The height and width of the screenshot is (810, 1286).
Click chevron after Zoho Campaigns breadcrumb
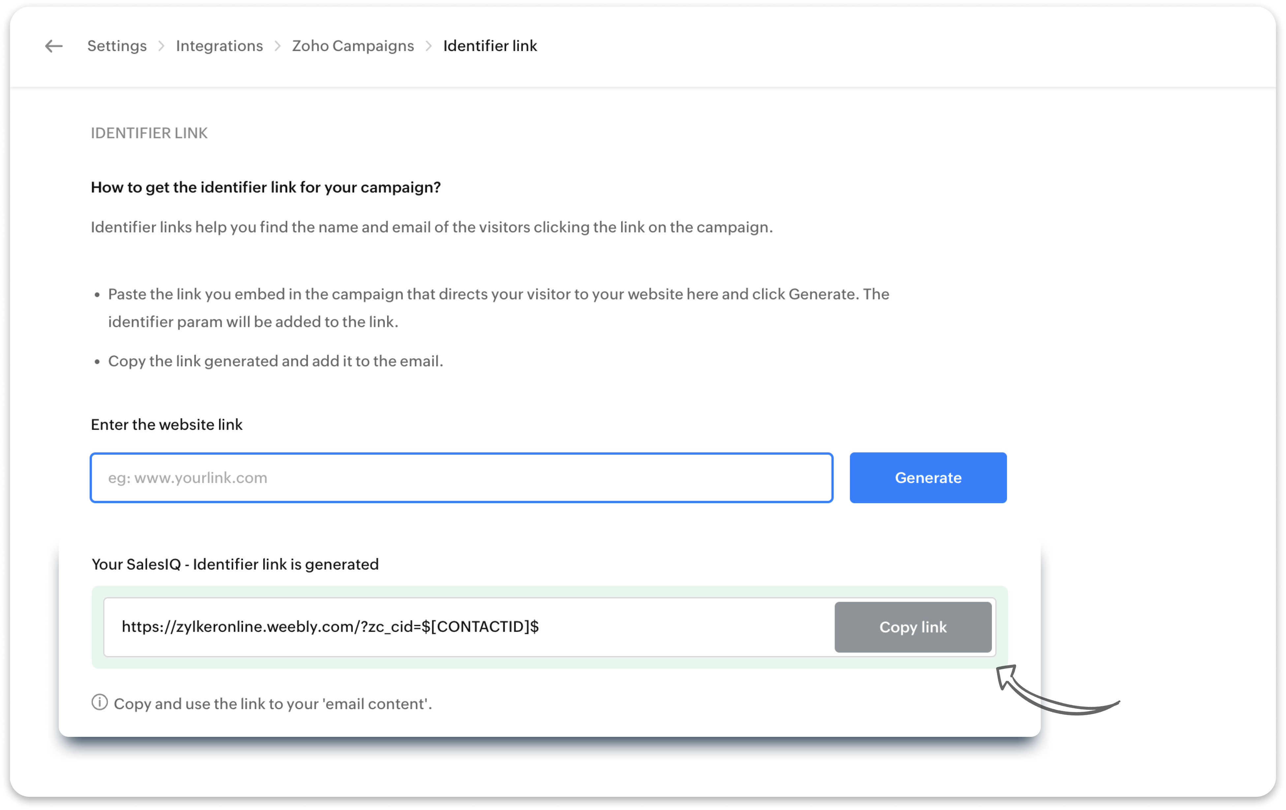[x=428, y=46]
